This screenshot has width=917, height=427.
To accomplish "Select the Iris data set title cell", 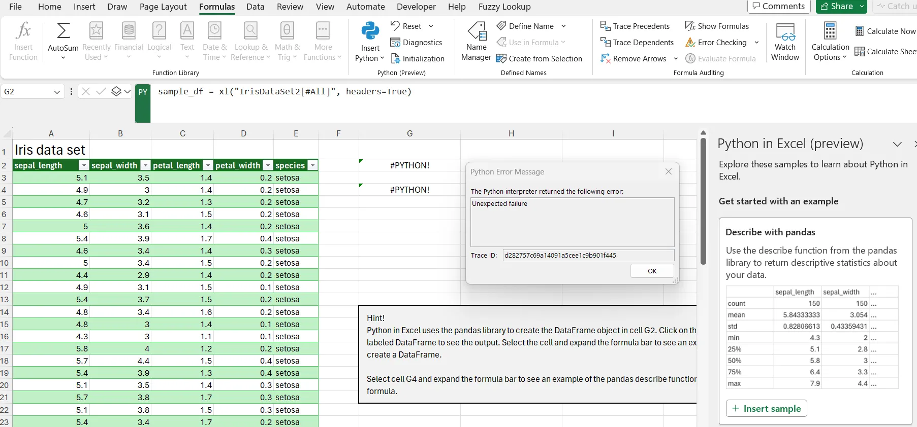I will [51, 150].
